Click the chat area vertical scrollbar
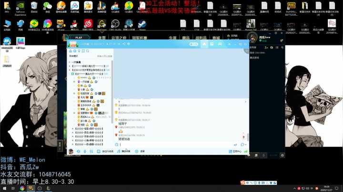This screenshot has width=343, height=192. pos(248,137)
